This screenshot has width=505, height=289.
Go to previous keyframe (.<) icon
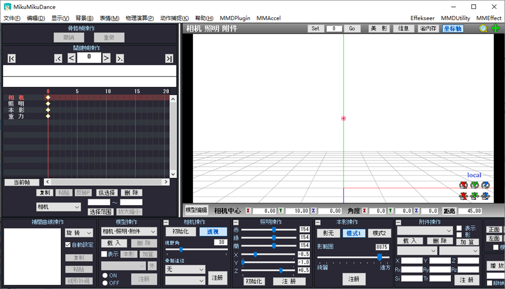pos(58,58)
